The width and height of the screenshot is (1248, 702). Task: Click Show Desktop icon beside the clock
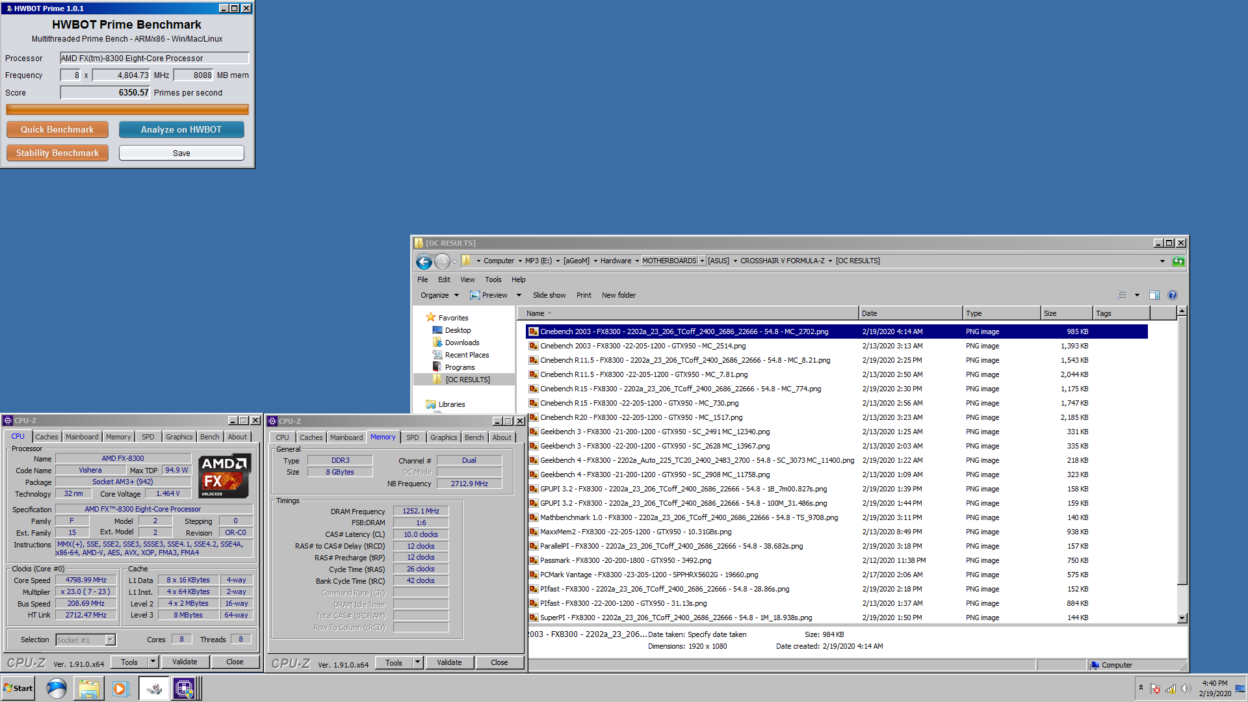(x=1240, y=688)
